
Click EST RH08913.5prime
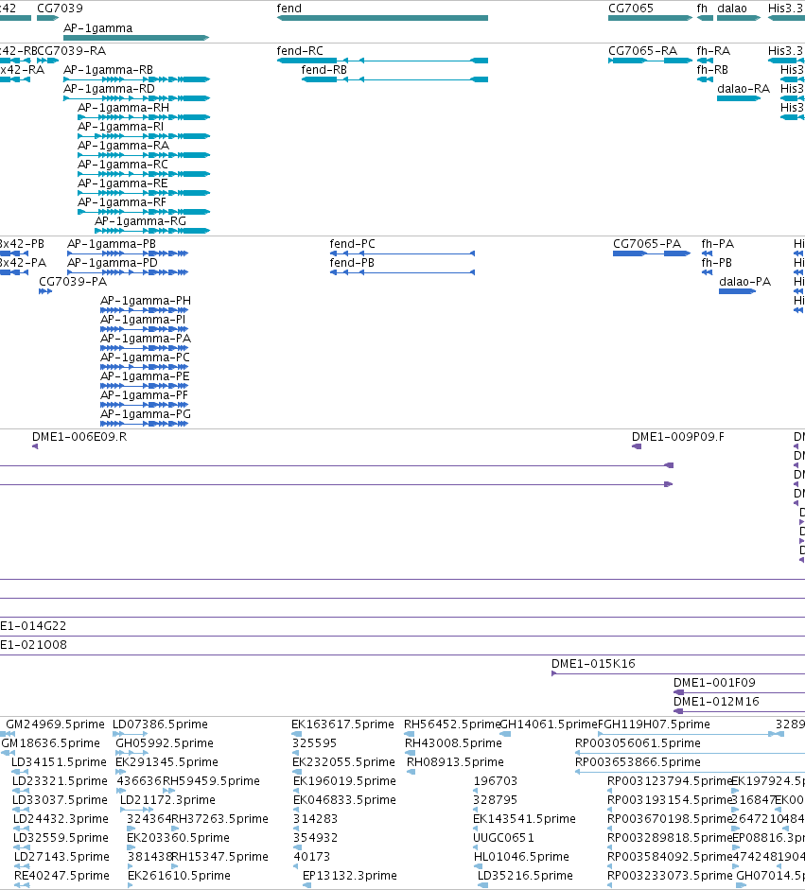(411, 772)
